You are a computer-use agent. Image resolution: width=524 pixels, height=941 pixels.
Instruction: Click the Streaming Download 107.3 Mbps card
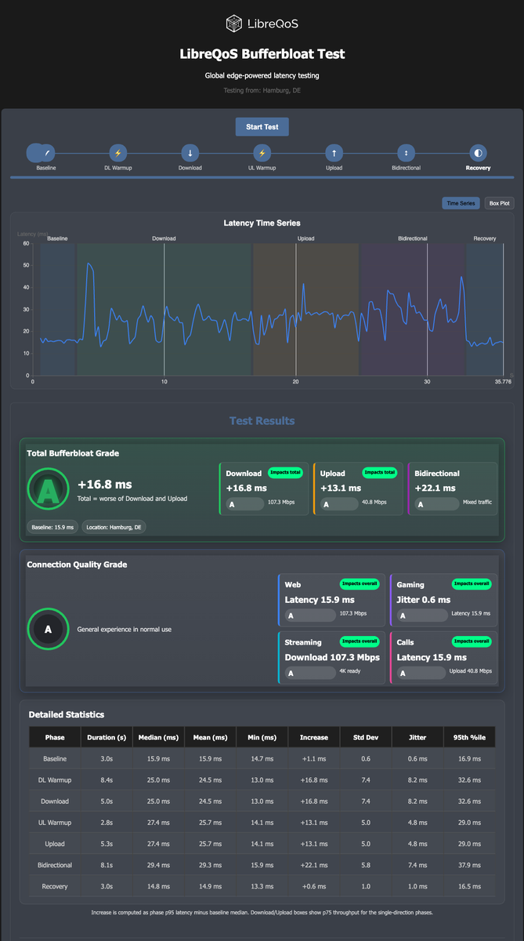pos(332,658)
